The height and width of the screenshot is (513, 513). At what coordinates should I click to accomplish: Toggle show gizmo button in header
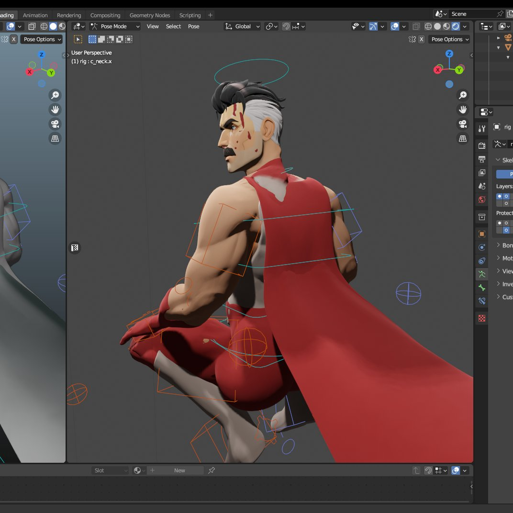click(x=373, y=26)
